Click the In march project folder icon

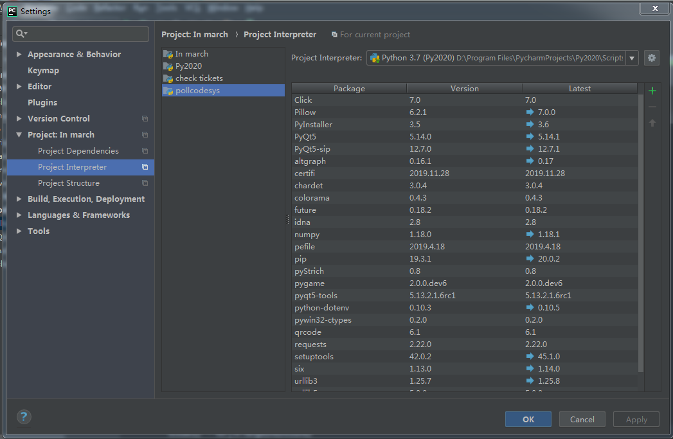tap(168, 54)
